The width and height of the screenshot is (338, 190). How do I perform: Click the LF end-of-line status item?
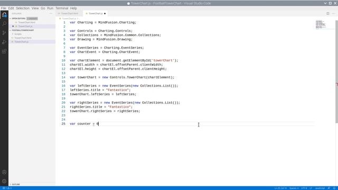click(x=311, y=188)
